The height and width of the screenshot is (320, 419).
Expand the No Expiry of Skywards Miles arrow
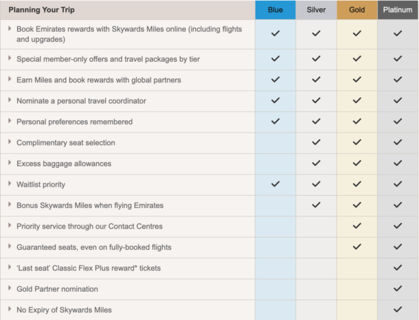(x=10, y=309)
